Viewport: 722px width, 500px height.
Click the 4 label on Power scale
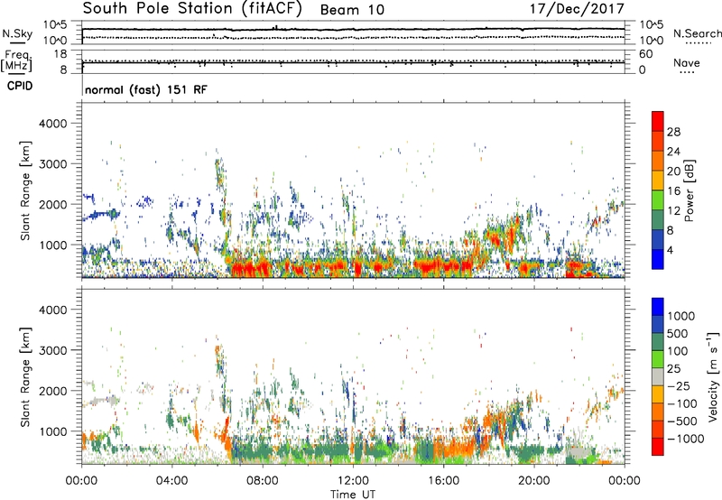[670, 250]
